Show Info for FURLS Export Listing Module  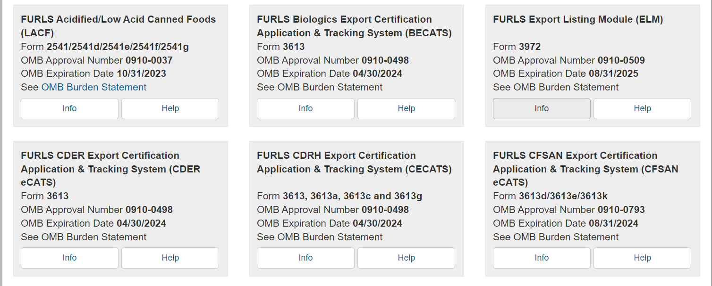[x=542, y=108]
